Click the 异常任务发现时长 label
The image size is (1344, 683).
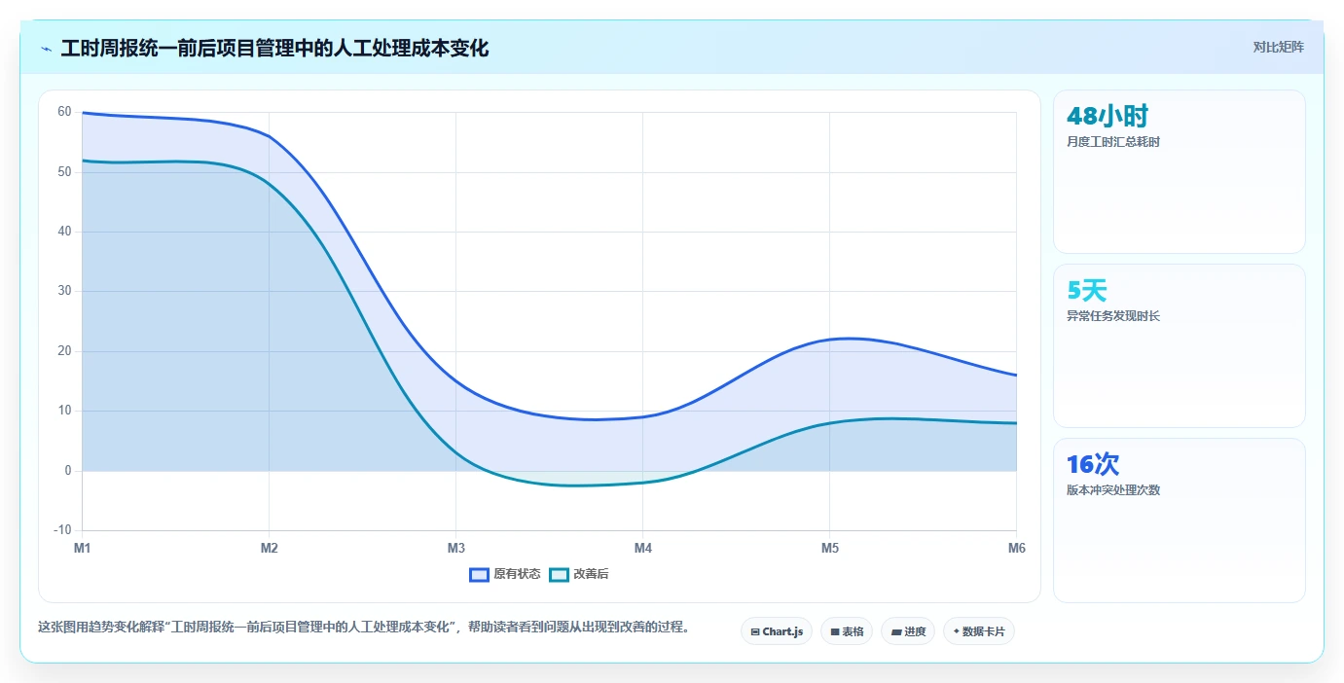point(1113,316)
